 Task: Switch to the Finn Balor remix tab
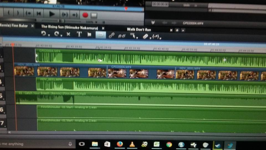pyautogui.click(x=14, y=26)
